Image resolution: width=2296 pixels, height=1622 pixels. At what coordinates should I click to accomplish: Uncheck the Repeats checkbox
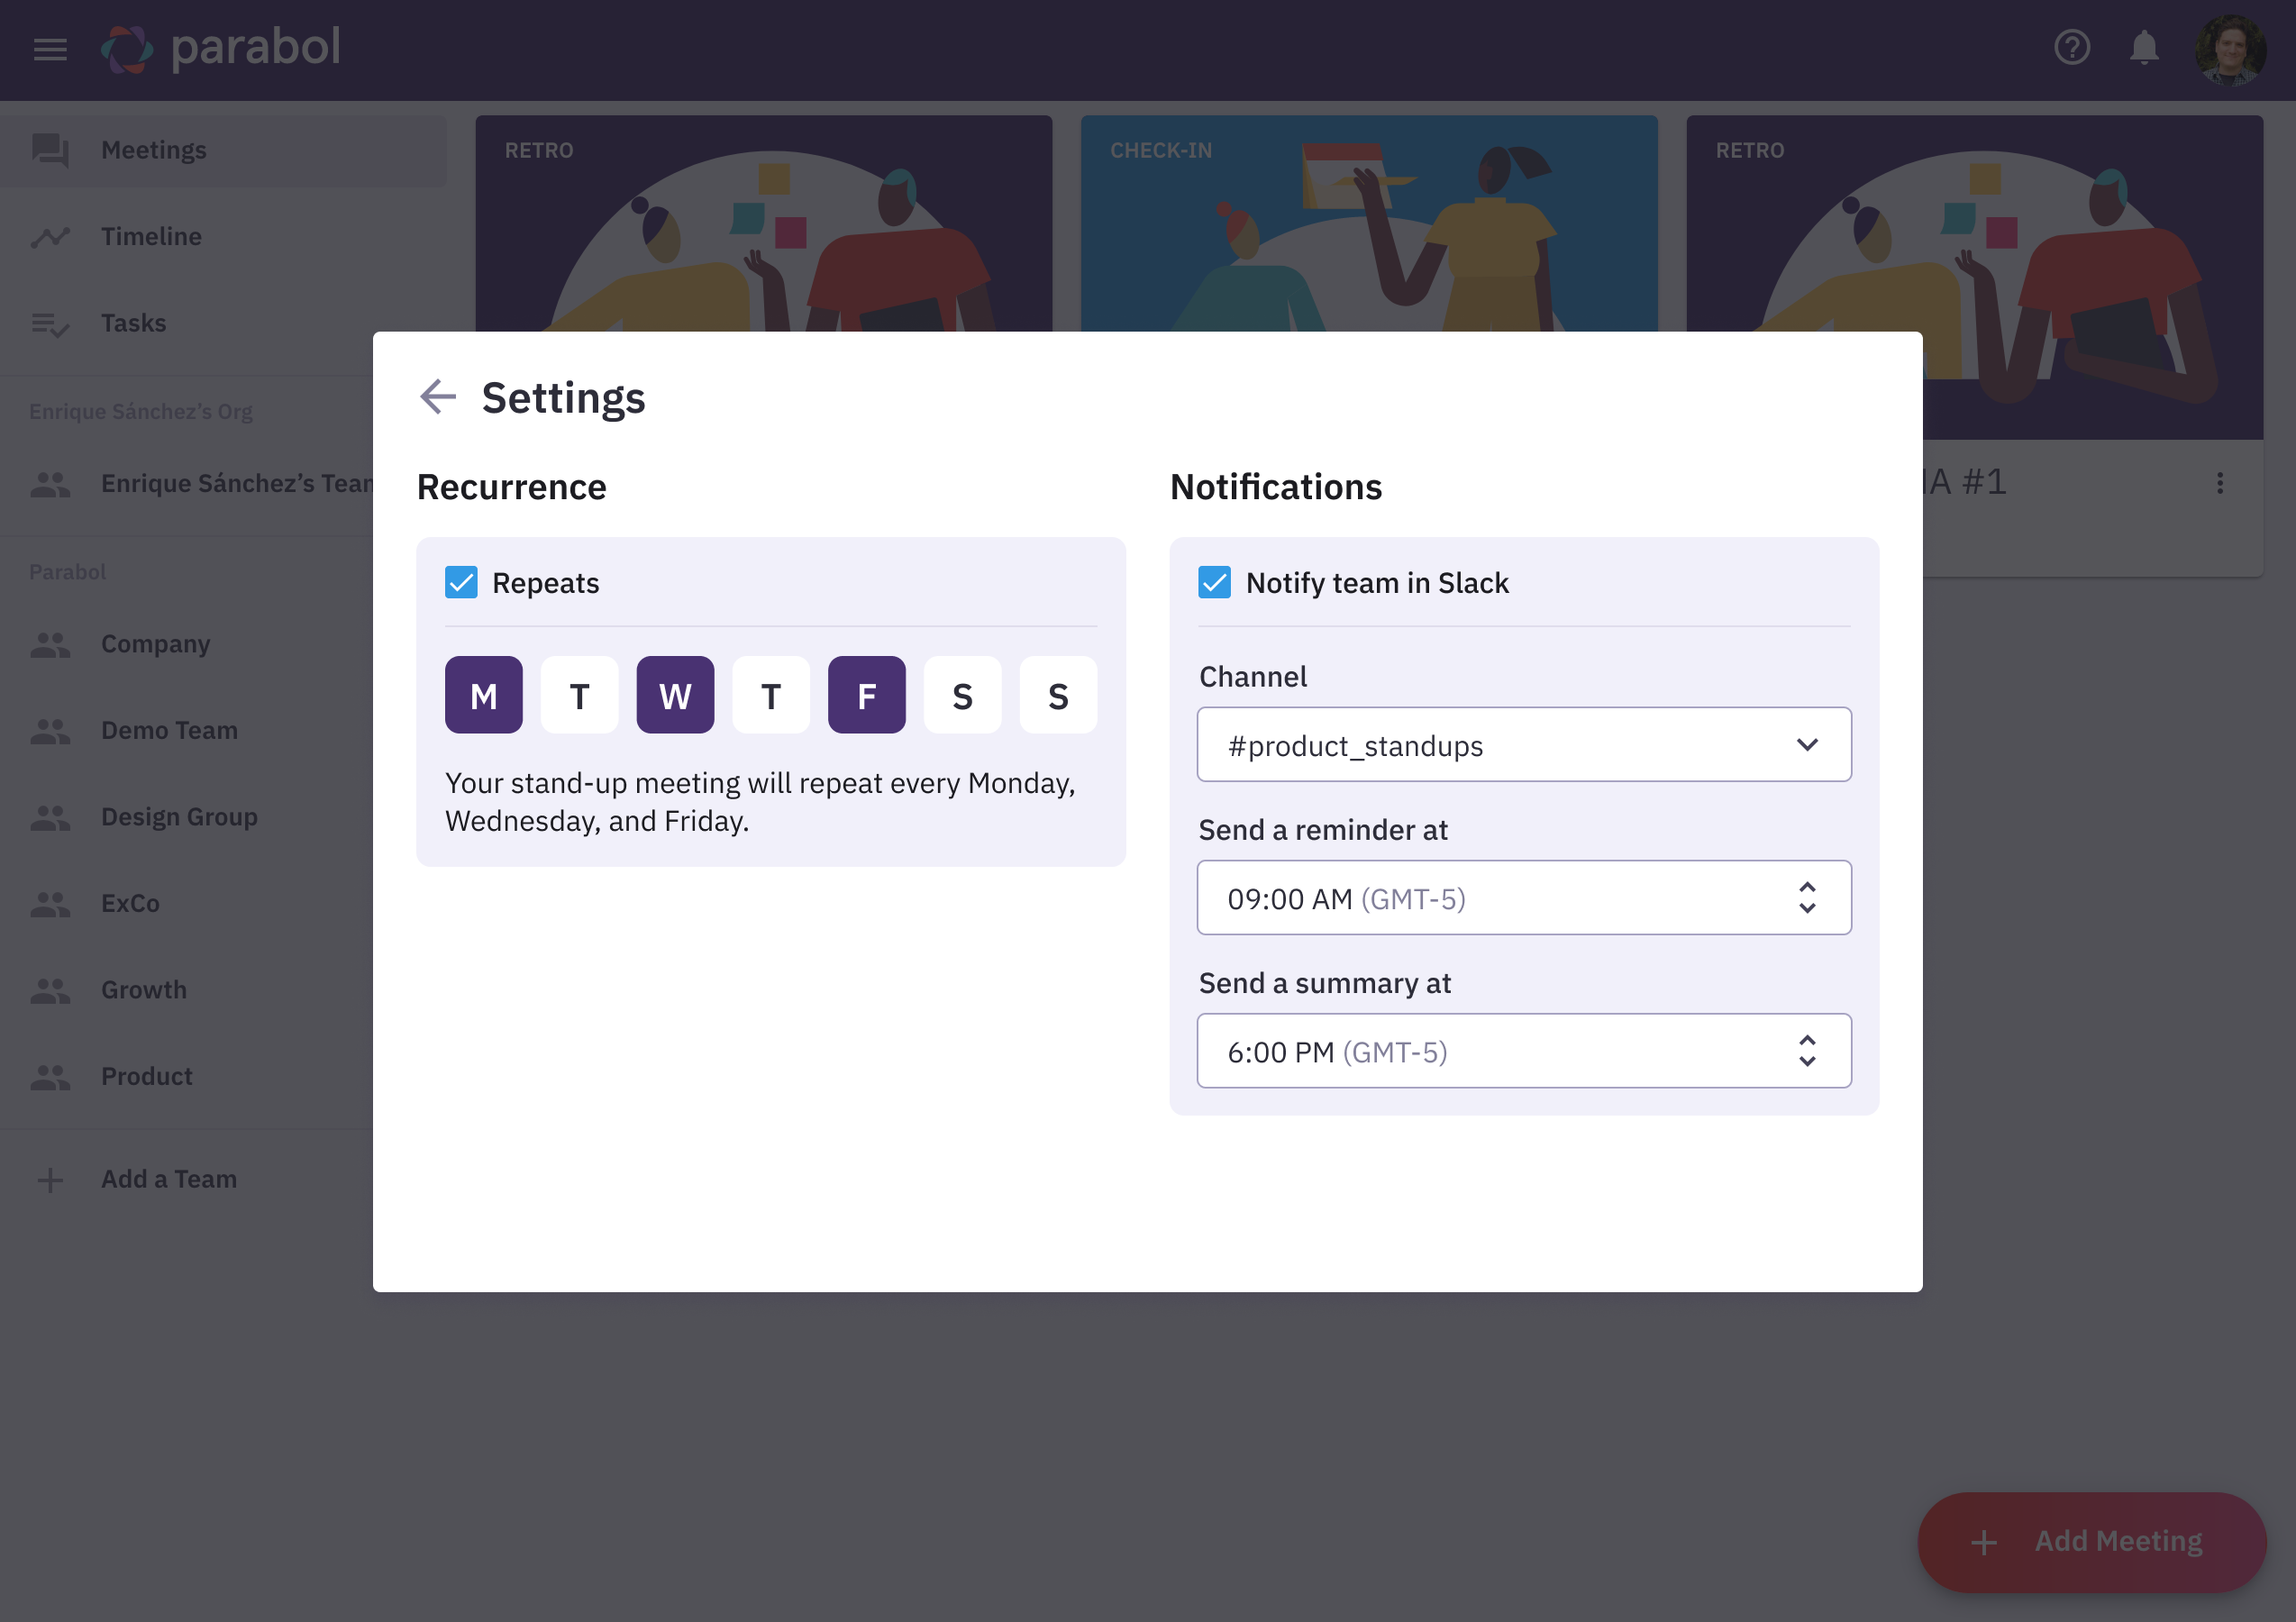pyautogui.click(x=461, y=582)
